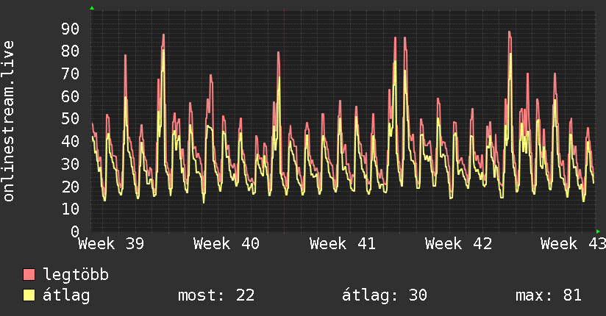Click the 40 y-axis tick label
This screenshot has height=316, width=606.
click(71, 141)
